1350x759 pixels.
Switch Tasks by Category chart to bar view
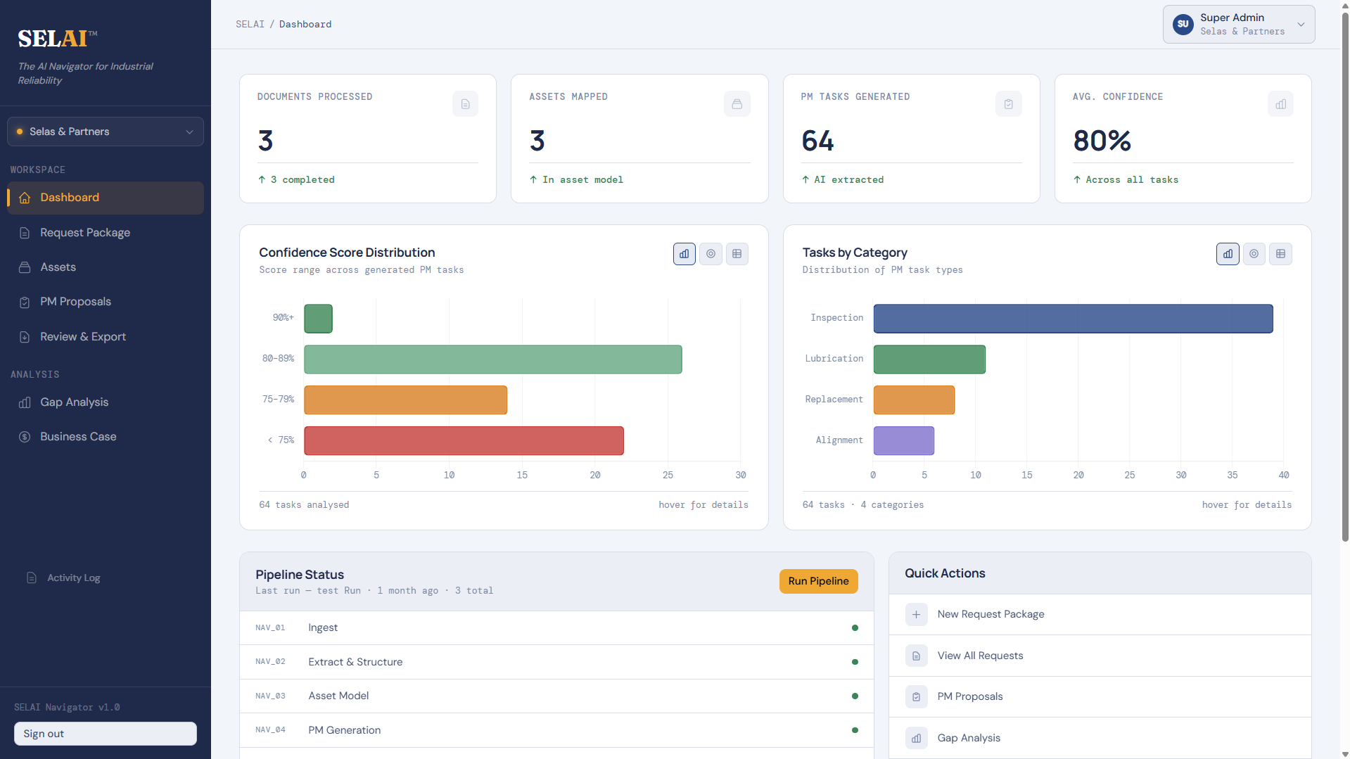[x=1228, y=254]
